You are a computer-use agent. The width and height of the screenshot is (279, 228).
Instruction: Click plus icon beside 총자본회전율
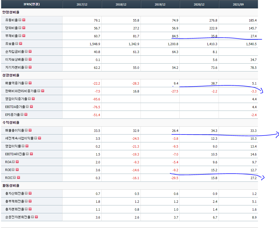pyautogui.click(x=30, y=209)
